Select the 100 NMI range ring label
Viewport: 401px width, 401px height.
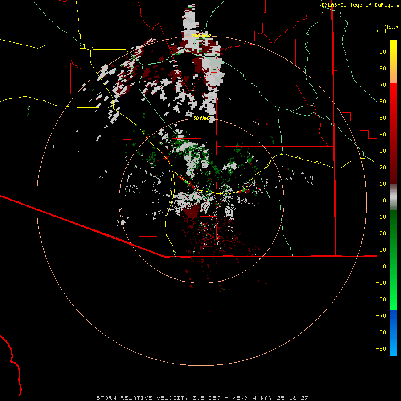click(201, 36)
